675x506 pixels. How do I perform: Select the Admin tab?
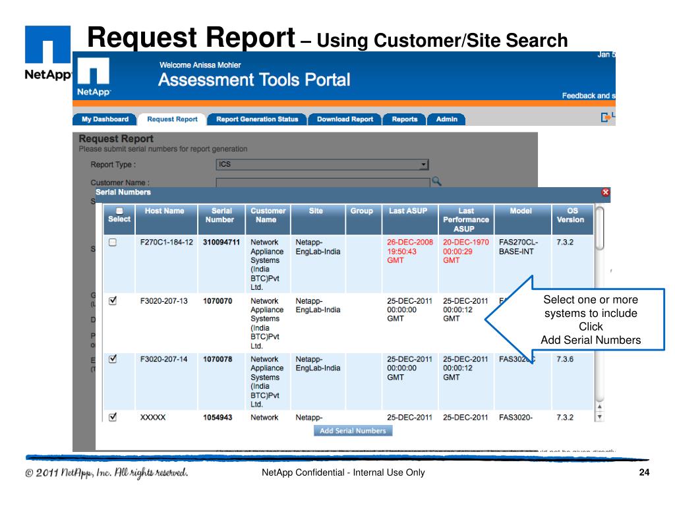click(446, 119)
